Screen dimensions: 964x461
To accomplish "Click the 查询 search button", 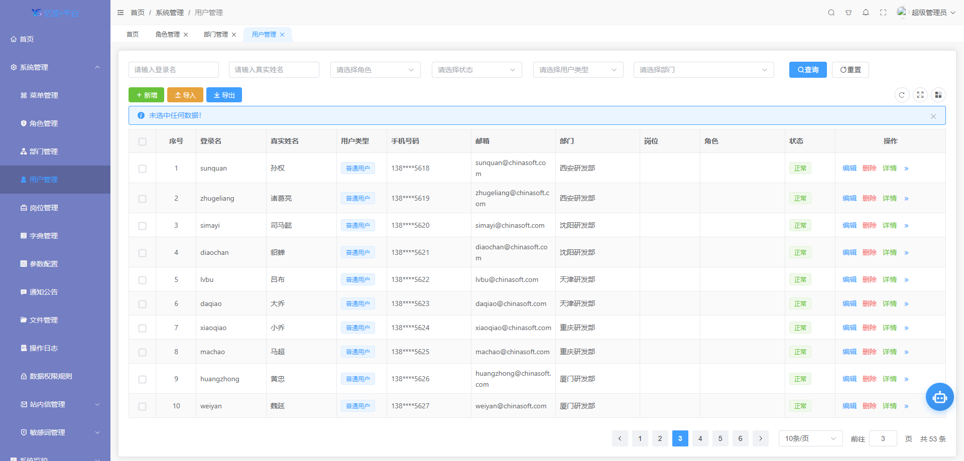I will pyautogui.click(x=808, y=70).
